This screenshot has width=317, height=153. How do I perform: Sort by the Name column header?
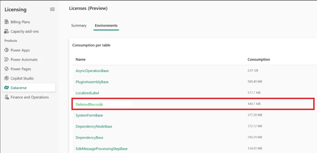pyautogui.click(x=80, y=59)
